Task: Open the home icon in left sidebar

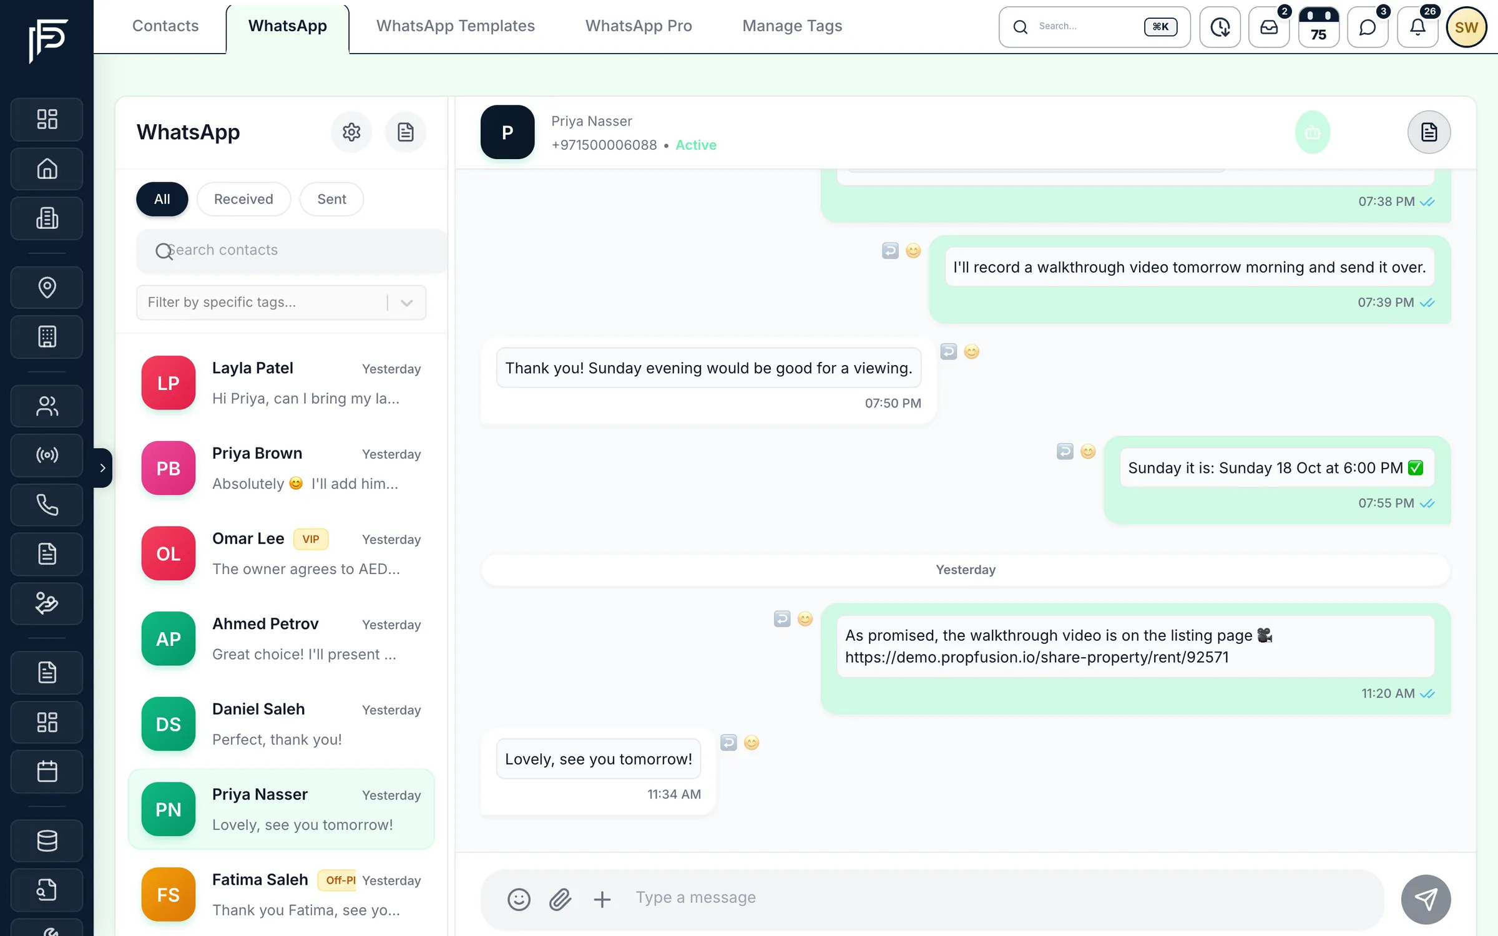Action: [47, 168]
